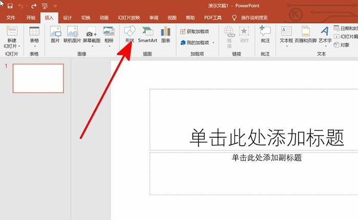The height and width of the screenshot is (220, 358).
Task: Click the Redo icon in quick access toolbar
Action: 34,6
